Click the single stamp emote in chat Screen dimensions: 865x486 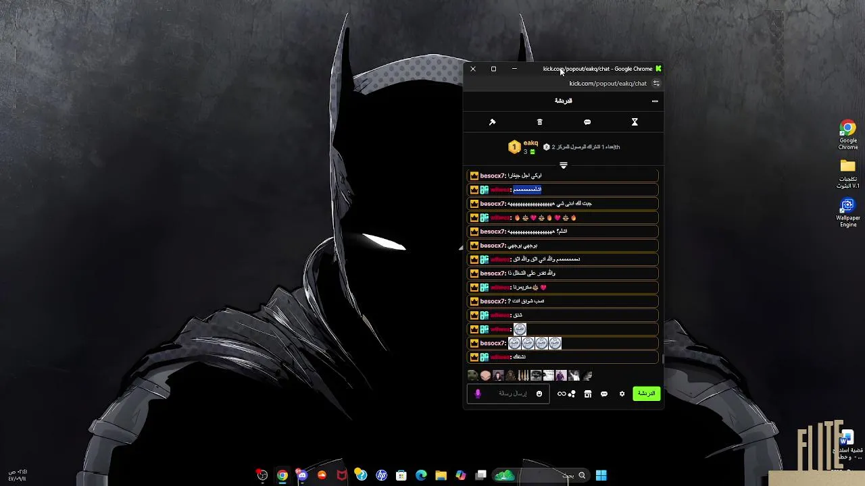[520, 329]
